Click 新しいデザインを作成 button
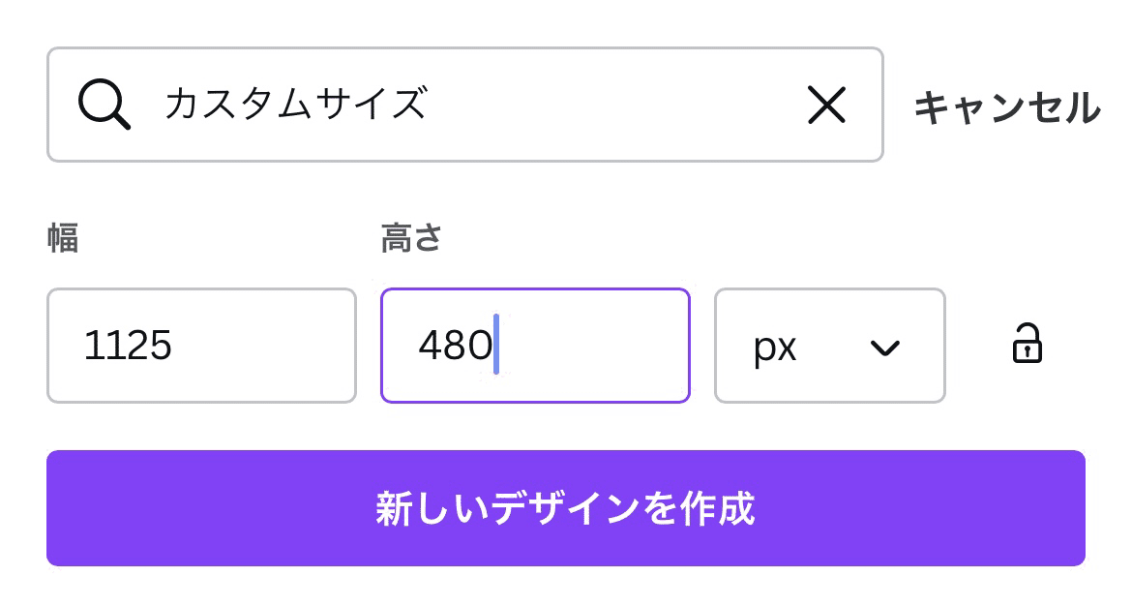The width and height of the screenshot is (1132, 606). coord(566,508)
